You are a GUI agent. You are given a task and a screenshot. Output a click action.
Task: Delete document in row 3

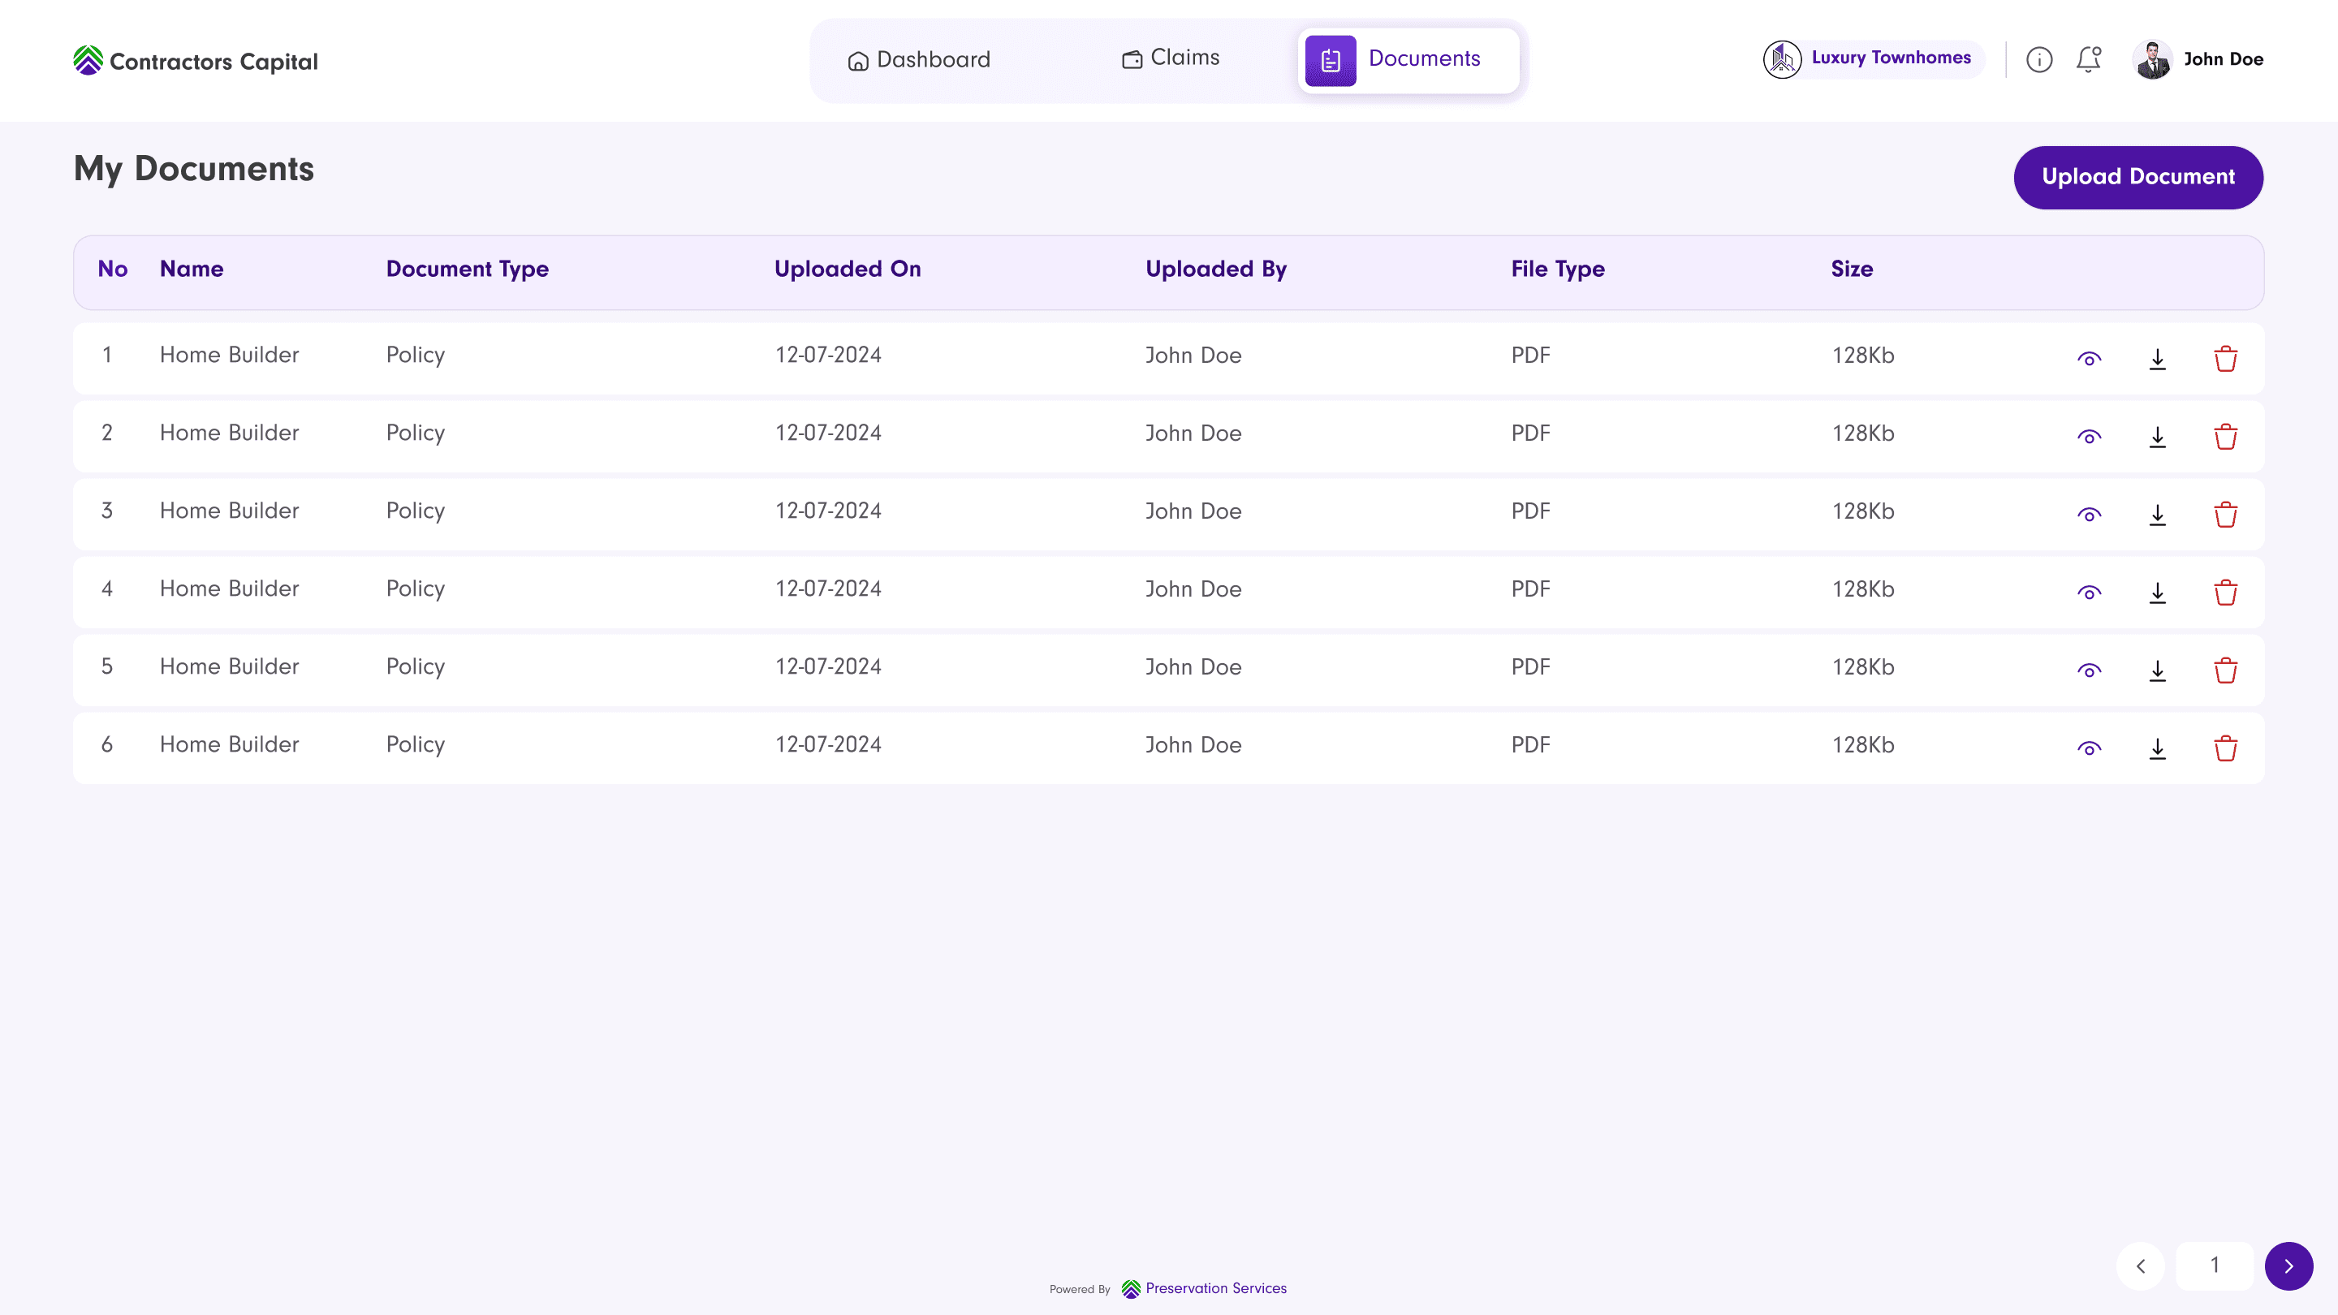pos(2225,515)
